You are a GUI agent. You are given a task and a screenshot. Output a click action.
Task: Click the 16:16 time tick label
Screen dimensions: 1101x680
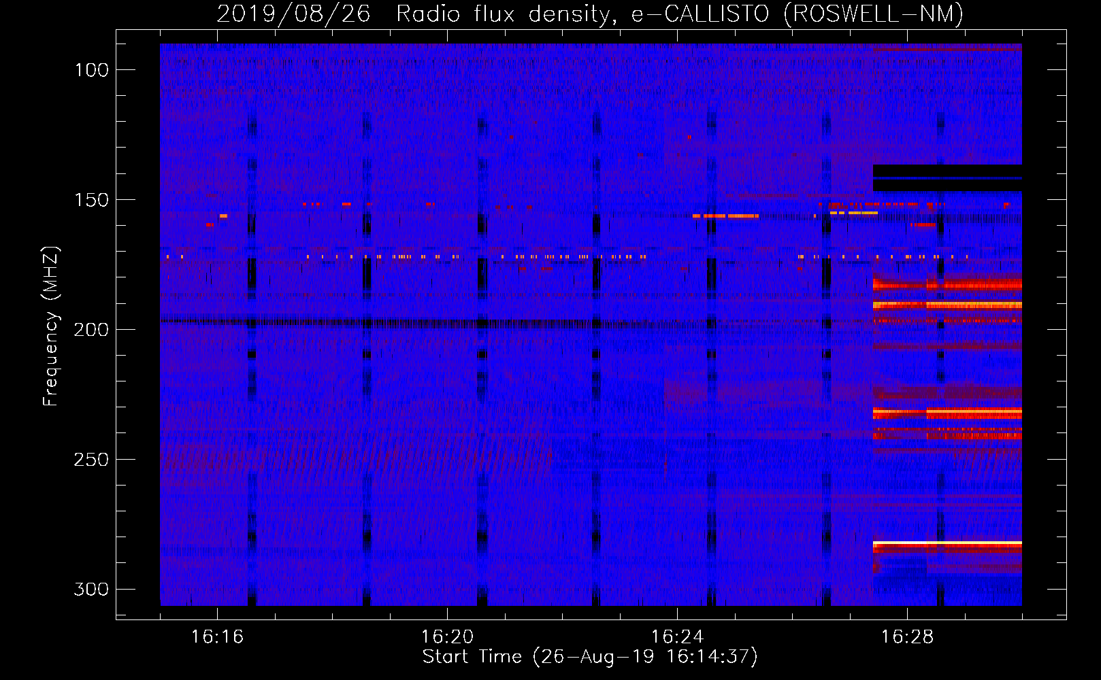[x=217, y=637]
